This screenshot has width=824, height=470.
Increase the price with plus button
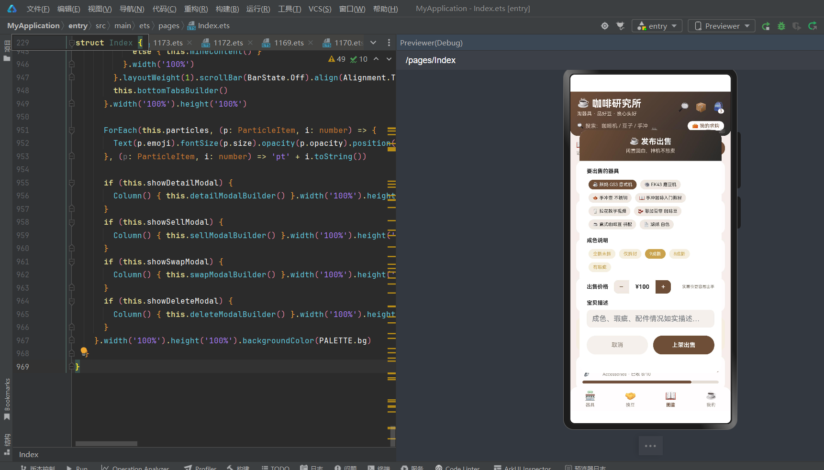663,287
